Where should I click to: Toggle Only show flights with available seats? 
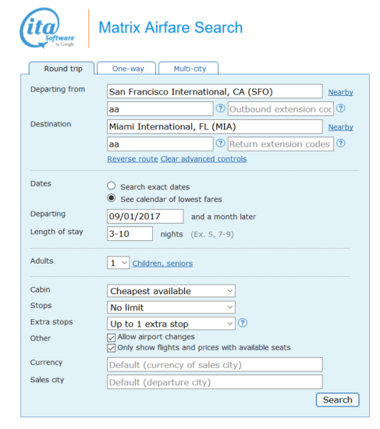click(111, 348)
